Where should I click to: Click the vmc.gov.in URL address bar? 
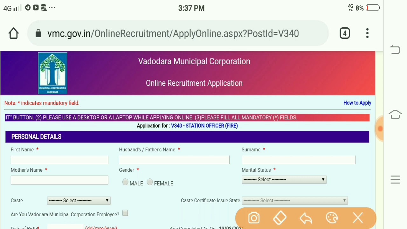(x=178, y=33)
